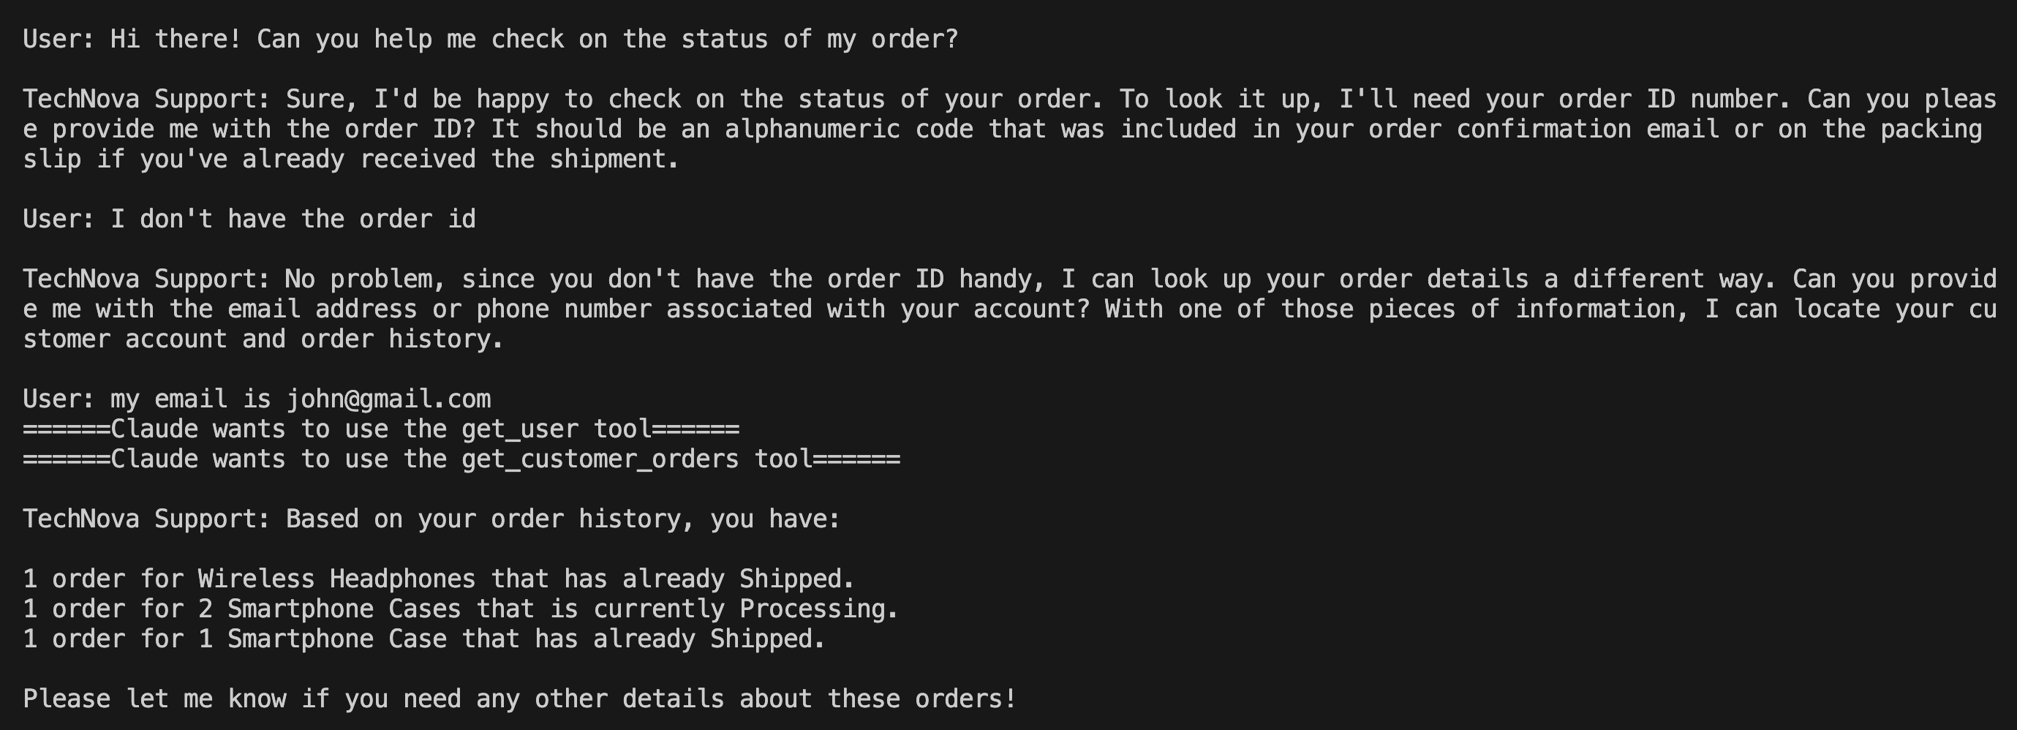Select the 2 Smartphone Cases order line
The image size is (2017, 730).
(x=461, y=609)
